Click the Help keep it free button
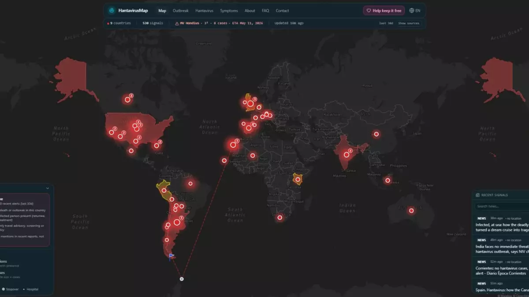This screenshot has height=297, width=529. 384,11
